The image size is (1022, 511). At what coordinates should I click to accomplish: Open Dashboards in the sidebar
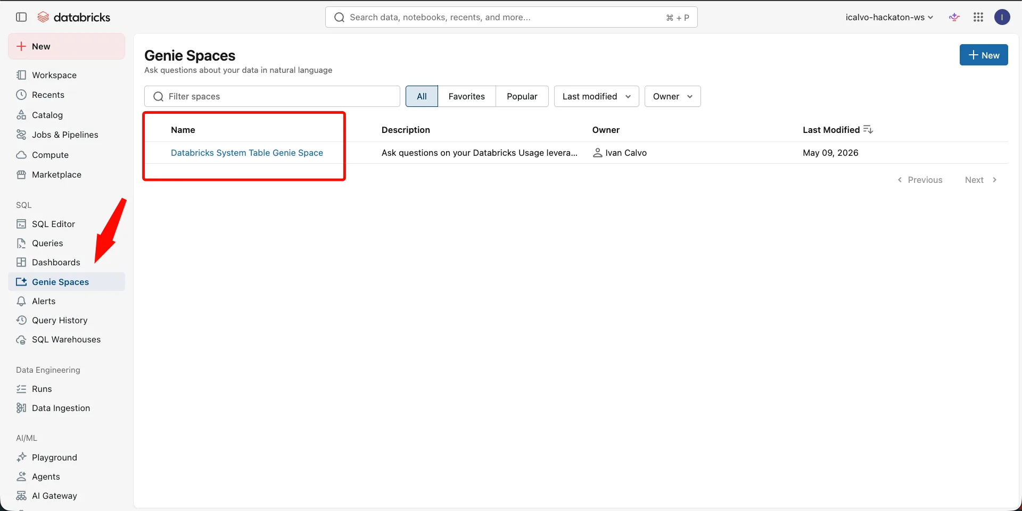[x=67, y=262]
